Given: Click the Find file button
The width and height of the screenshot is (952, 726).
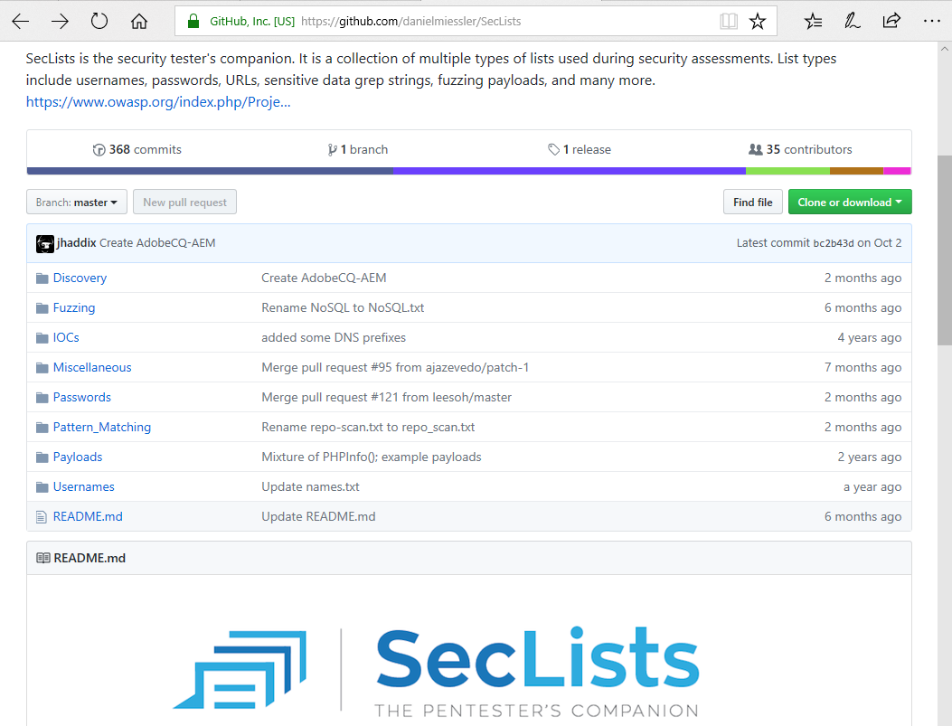Looking at the screenshot, I should pyautogui.click(x=752, y=203).
